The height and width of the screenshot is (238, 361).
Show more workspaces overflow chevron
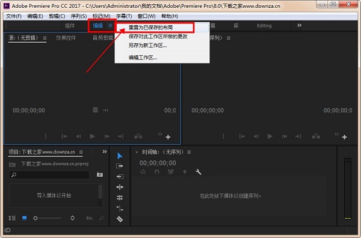[x=299, y=25]
